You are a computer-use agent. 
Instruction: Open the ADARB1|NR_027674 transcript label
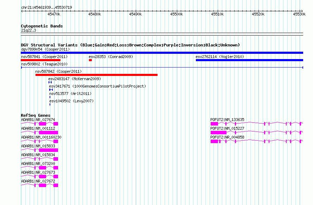click(38, 120)
